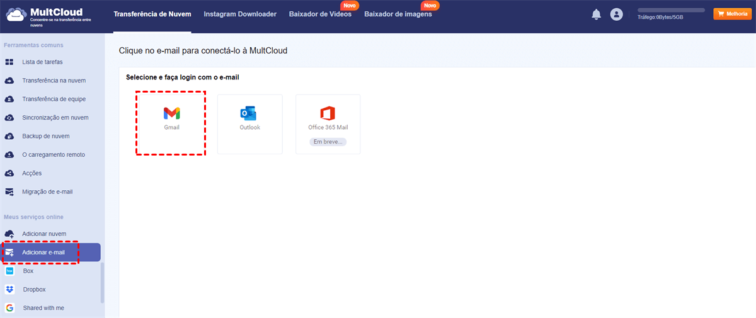Click the Gmail label text
Viewport: 756px width, 318px height.
[x=172, y=127]
